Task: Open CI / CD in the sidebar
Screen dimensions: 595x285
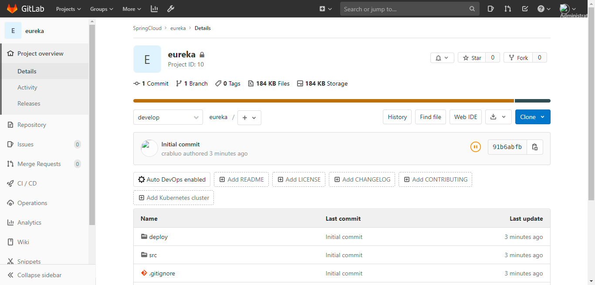Action: (x=44, y=183)
